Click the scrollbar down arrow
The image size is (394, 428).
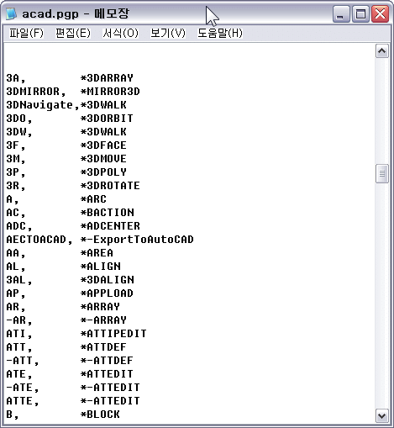tap(382, 415)
